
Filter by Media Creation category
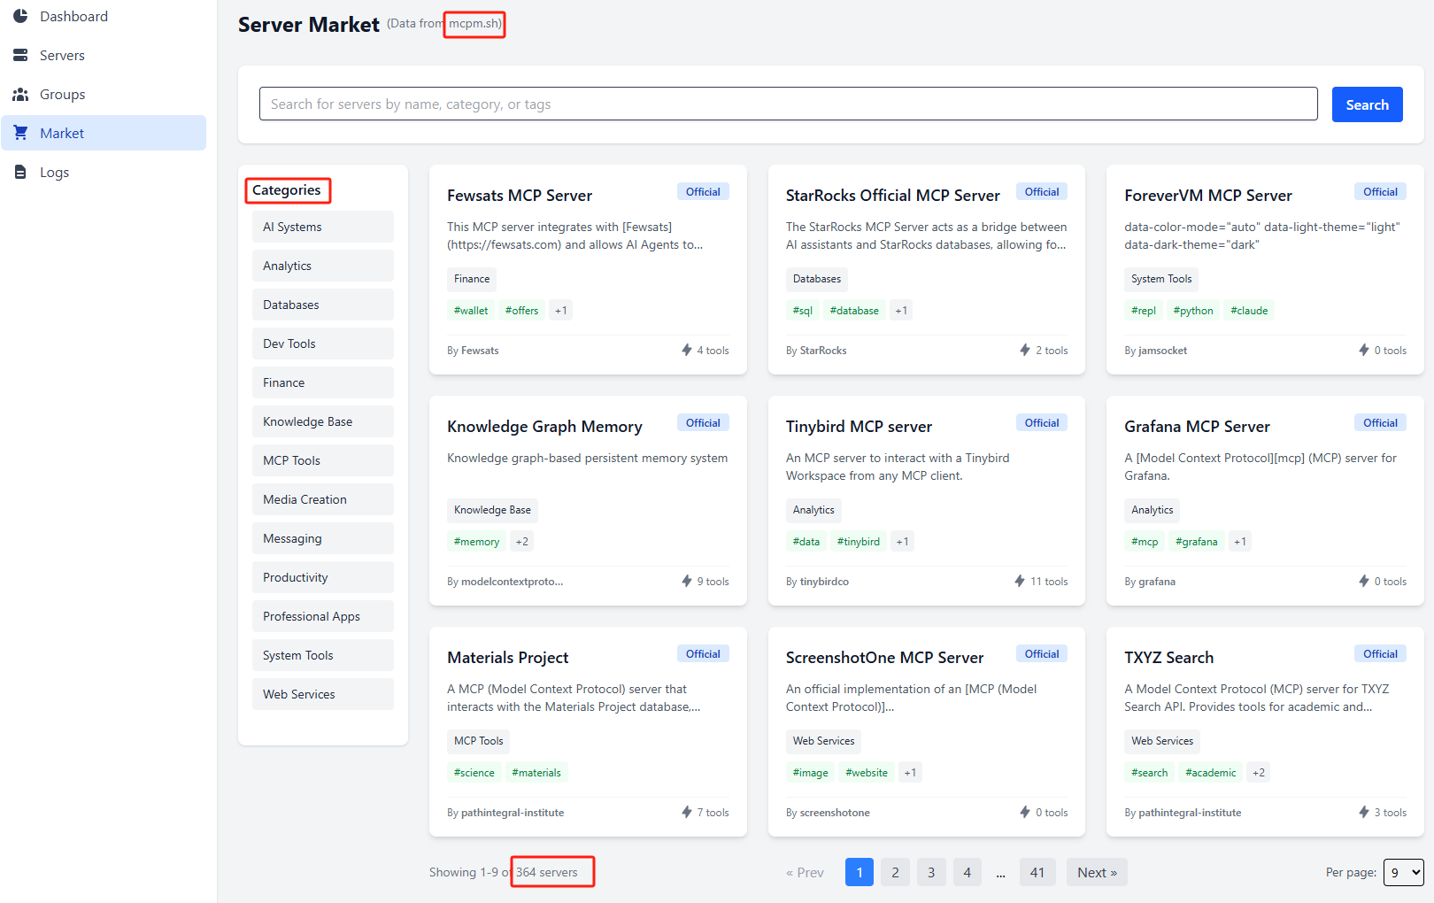coord(323,499)
